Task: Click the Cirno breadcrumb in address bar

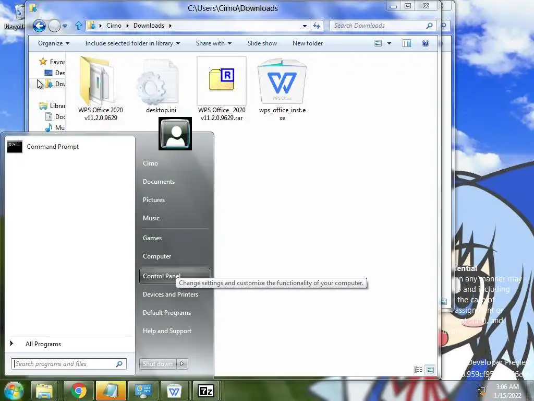Action: pos(114,26)
